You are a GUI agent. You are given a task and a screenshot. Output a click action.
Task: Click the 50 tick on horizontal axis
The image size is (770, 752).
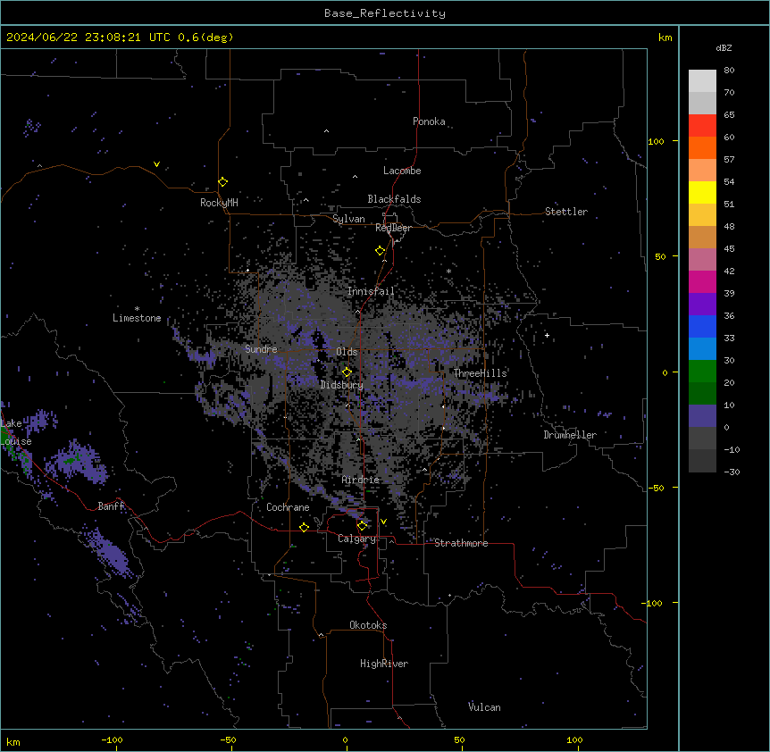pyautogui.click(x=459, y=740)
